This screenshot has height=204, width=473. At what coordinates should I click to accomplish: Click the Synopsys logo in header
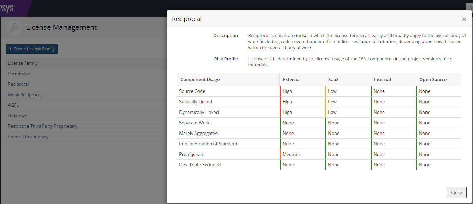click(7, 8)
